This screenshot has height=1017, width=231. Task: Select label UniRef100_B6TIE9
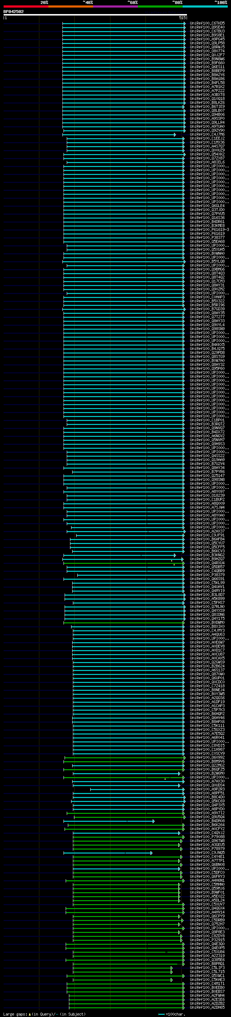[x=207, y=106]
